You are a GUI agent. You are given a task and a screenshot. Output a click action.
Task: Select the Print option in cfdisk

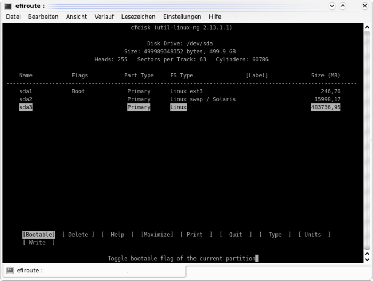[x=196, y=235]
